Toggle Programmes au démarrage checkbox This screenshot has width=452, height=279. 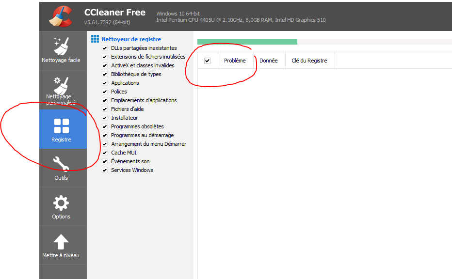coord(105,135)
